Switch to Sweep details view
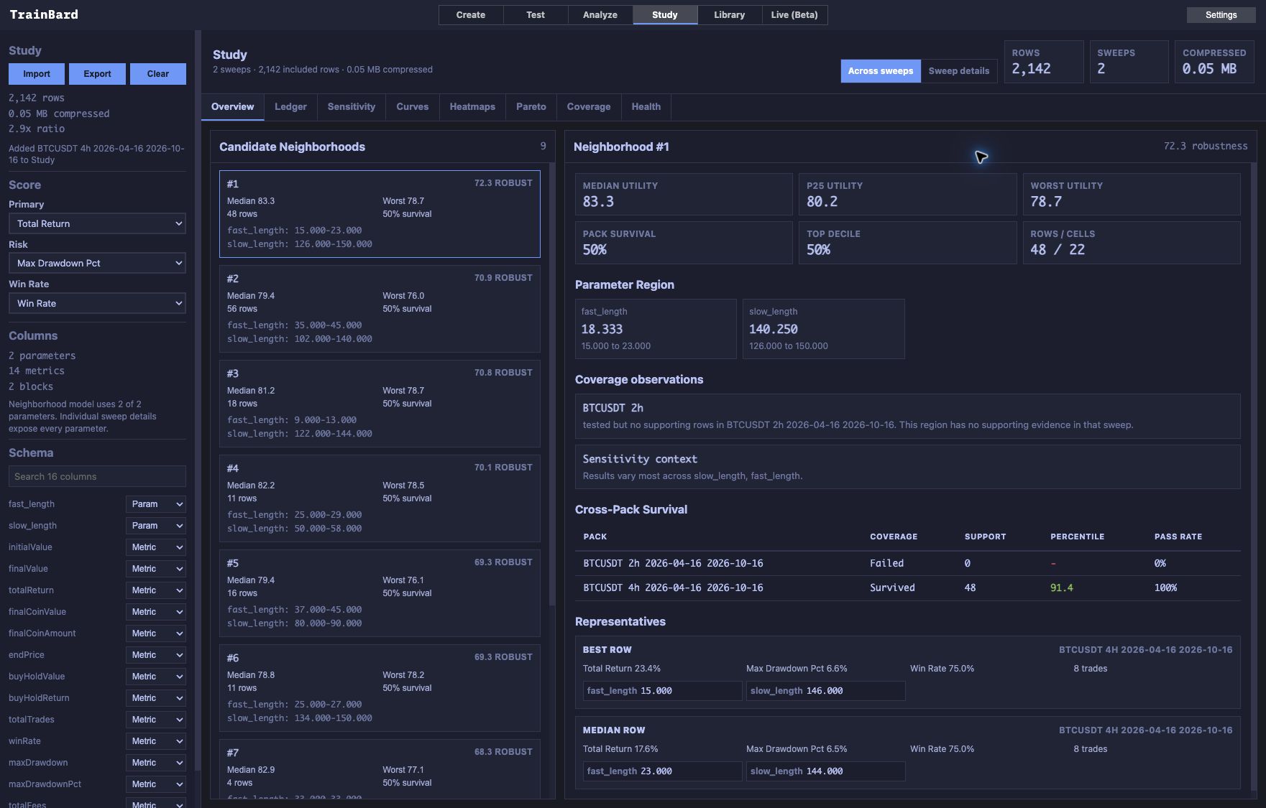 (959, 71)
